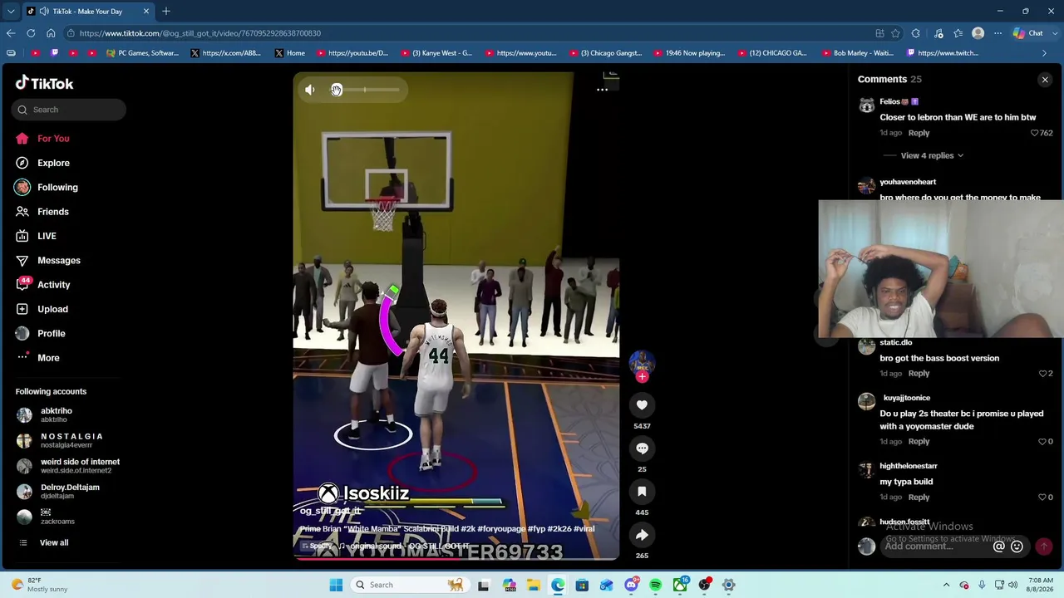Open the browser Extensions puzzle icon
Screen dimensions: 1064x598
pos(915,33)
